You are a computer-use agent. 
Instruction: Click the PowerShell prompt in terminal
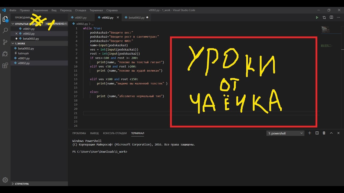pos(100,152)
